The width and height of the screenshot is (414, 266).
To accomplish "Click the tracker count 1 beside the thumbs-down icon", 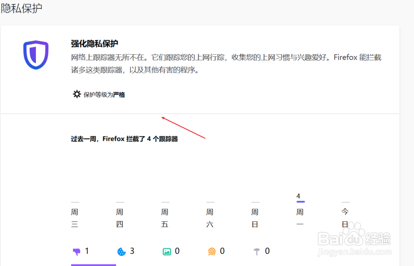I will [87, 251].
